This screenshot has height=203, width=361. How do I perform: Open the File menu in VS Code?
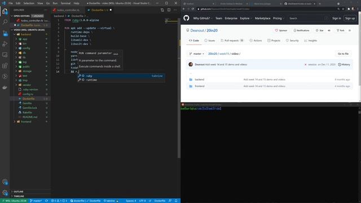pos(11,3)
